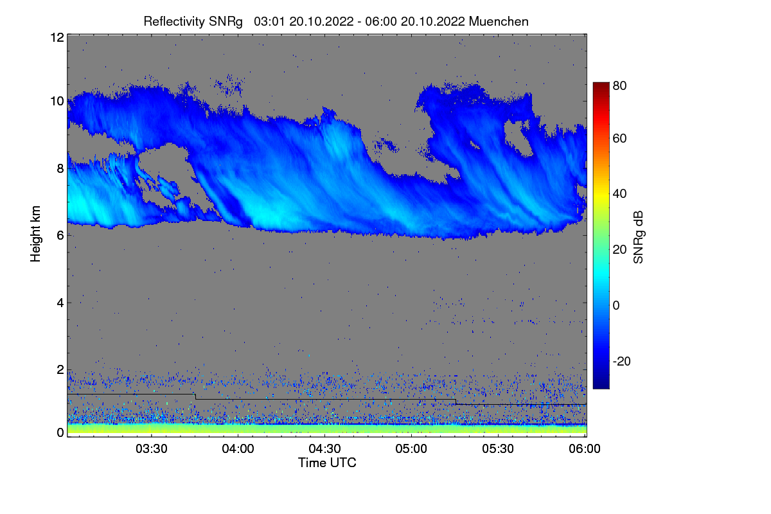The width and height of the screenshot is (771, 514).
Task: Click the colorbar value 80
Action: coord(620,85)
